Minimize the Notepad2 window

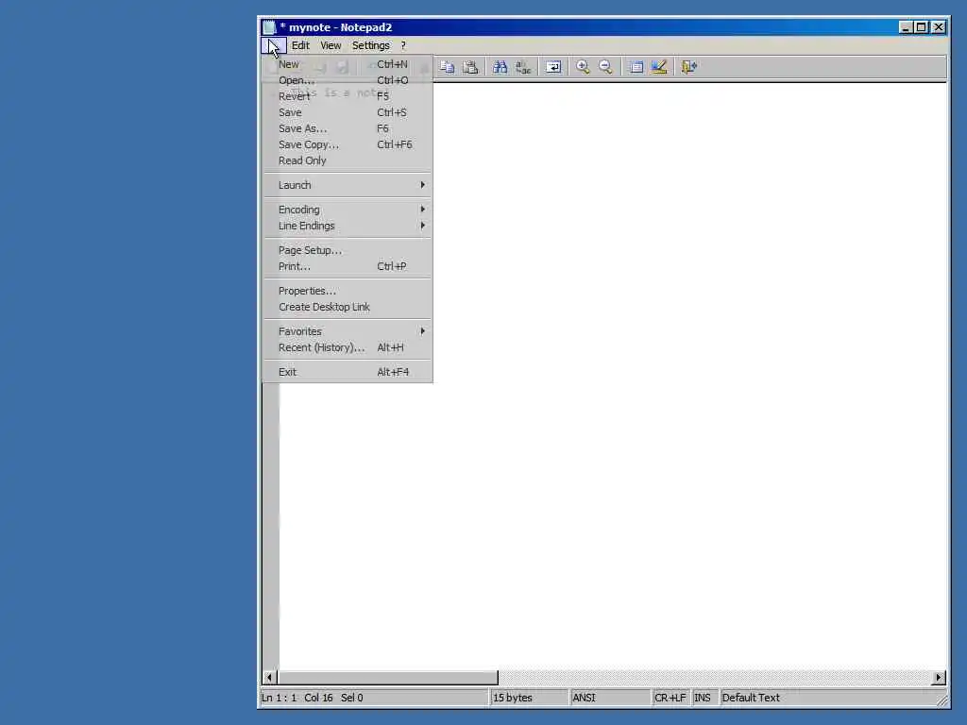(906, 27)
